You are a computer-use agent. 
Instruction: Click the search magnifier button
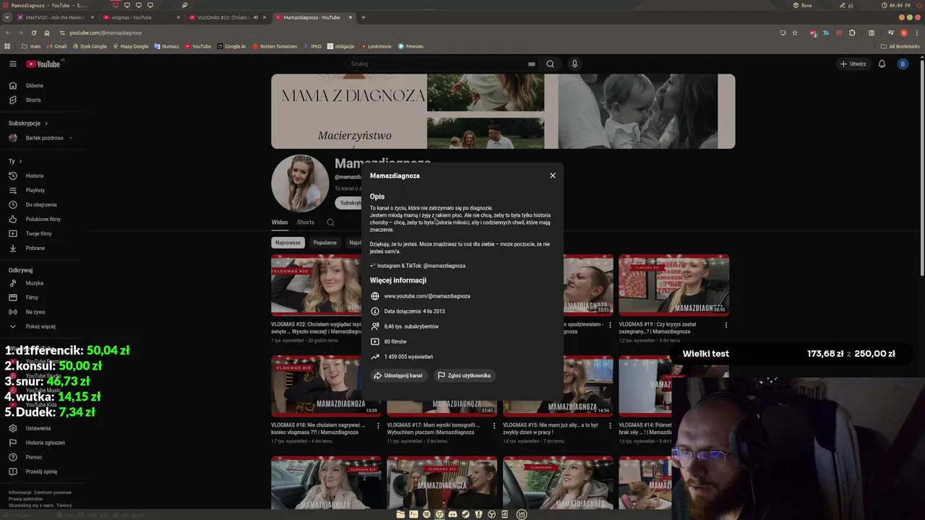(x=550, y=64)
